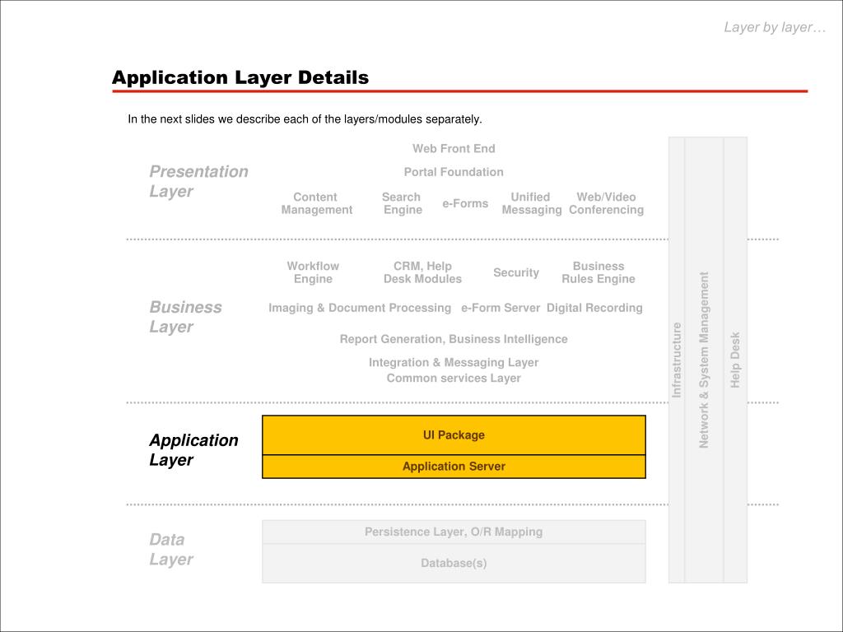
Task: Click the 'In the next slides' sentence
Action: click(x=305, y=119)
